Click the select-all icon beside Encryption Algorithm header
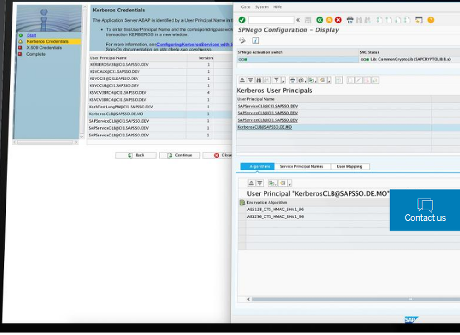 pos(242,203)
